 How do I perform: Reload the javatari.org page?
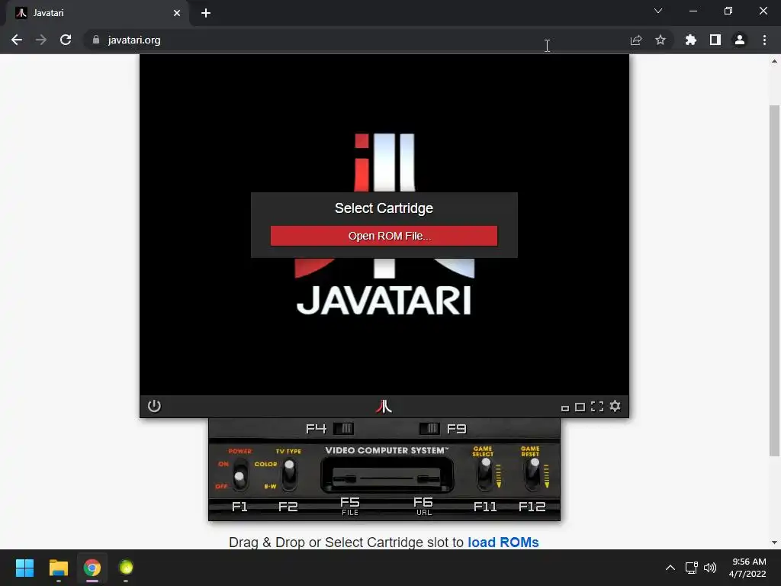point(66,40)
